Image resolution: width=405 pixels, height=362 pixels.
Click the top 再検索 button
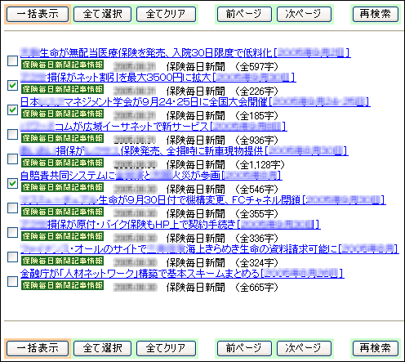click(x=376, y=14)
